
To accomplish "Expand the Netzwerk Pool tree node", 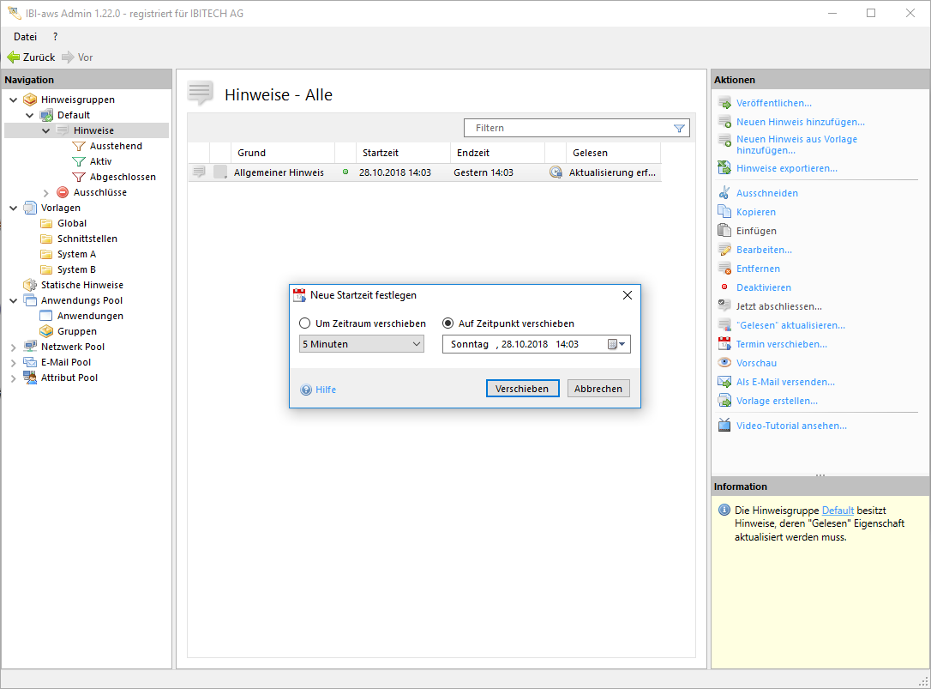I will tap(13, 347).
